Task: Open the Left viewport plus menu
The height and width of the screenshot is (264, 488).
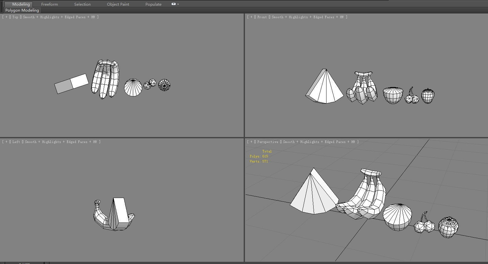Action: click(6, 142)
